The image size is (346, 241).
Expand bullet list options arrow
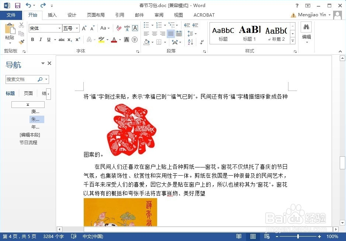click(152, 25)
